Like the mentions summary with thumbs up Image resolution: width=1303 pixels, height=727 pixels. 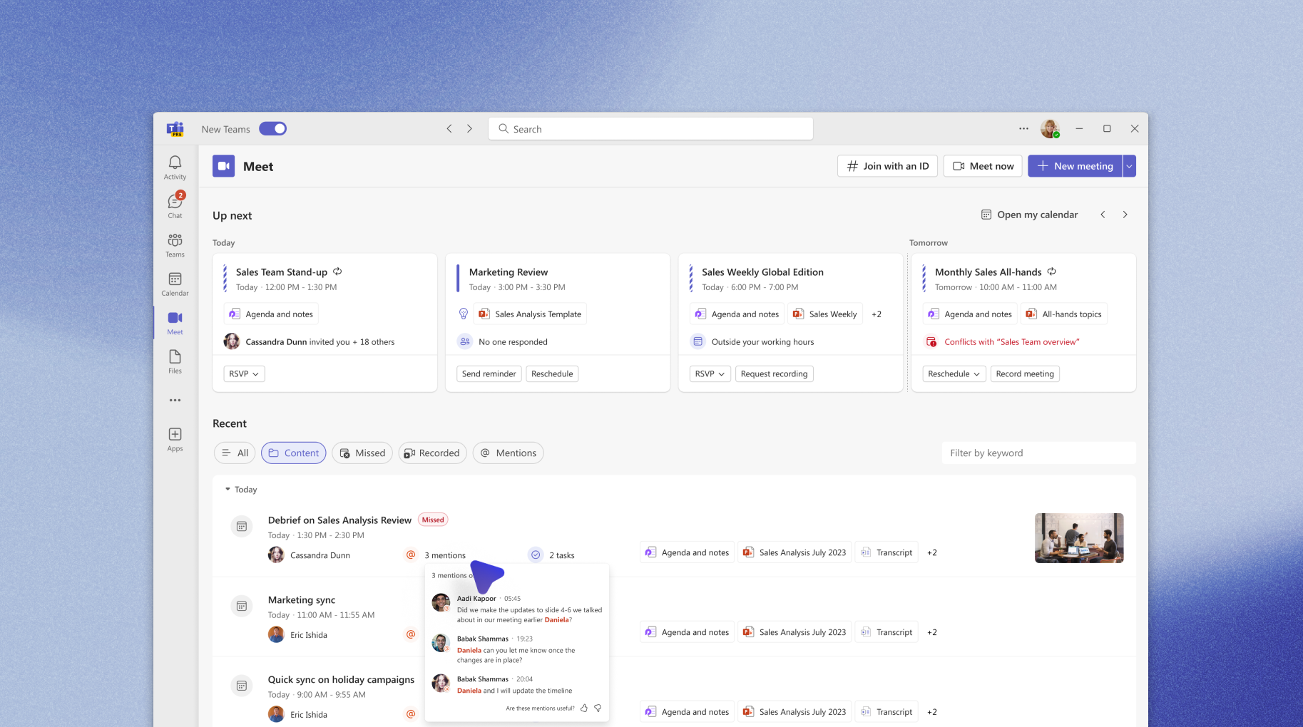pos(584,708)
